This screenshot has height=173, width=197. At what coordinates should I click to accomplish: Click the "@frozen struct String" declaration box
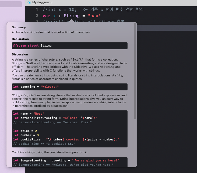coord(70,46)
